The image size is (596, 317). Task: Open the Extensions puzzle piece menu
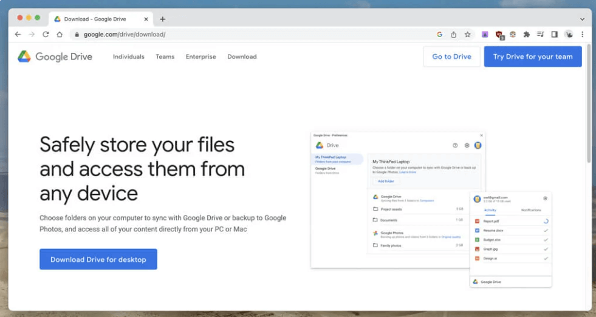(527, 34)
